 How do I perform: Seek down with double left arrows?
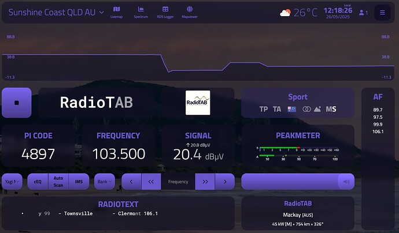[151, 182]
